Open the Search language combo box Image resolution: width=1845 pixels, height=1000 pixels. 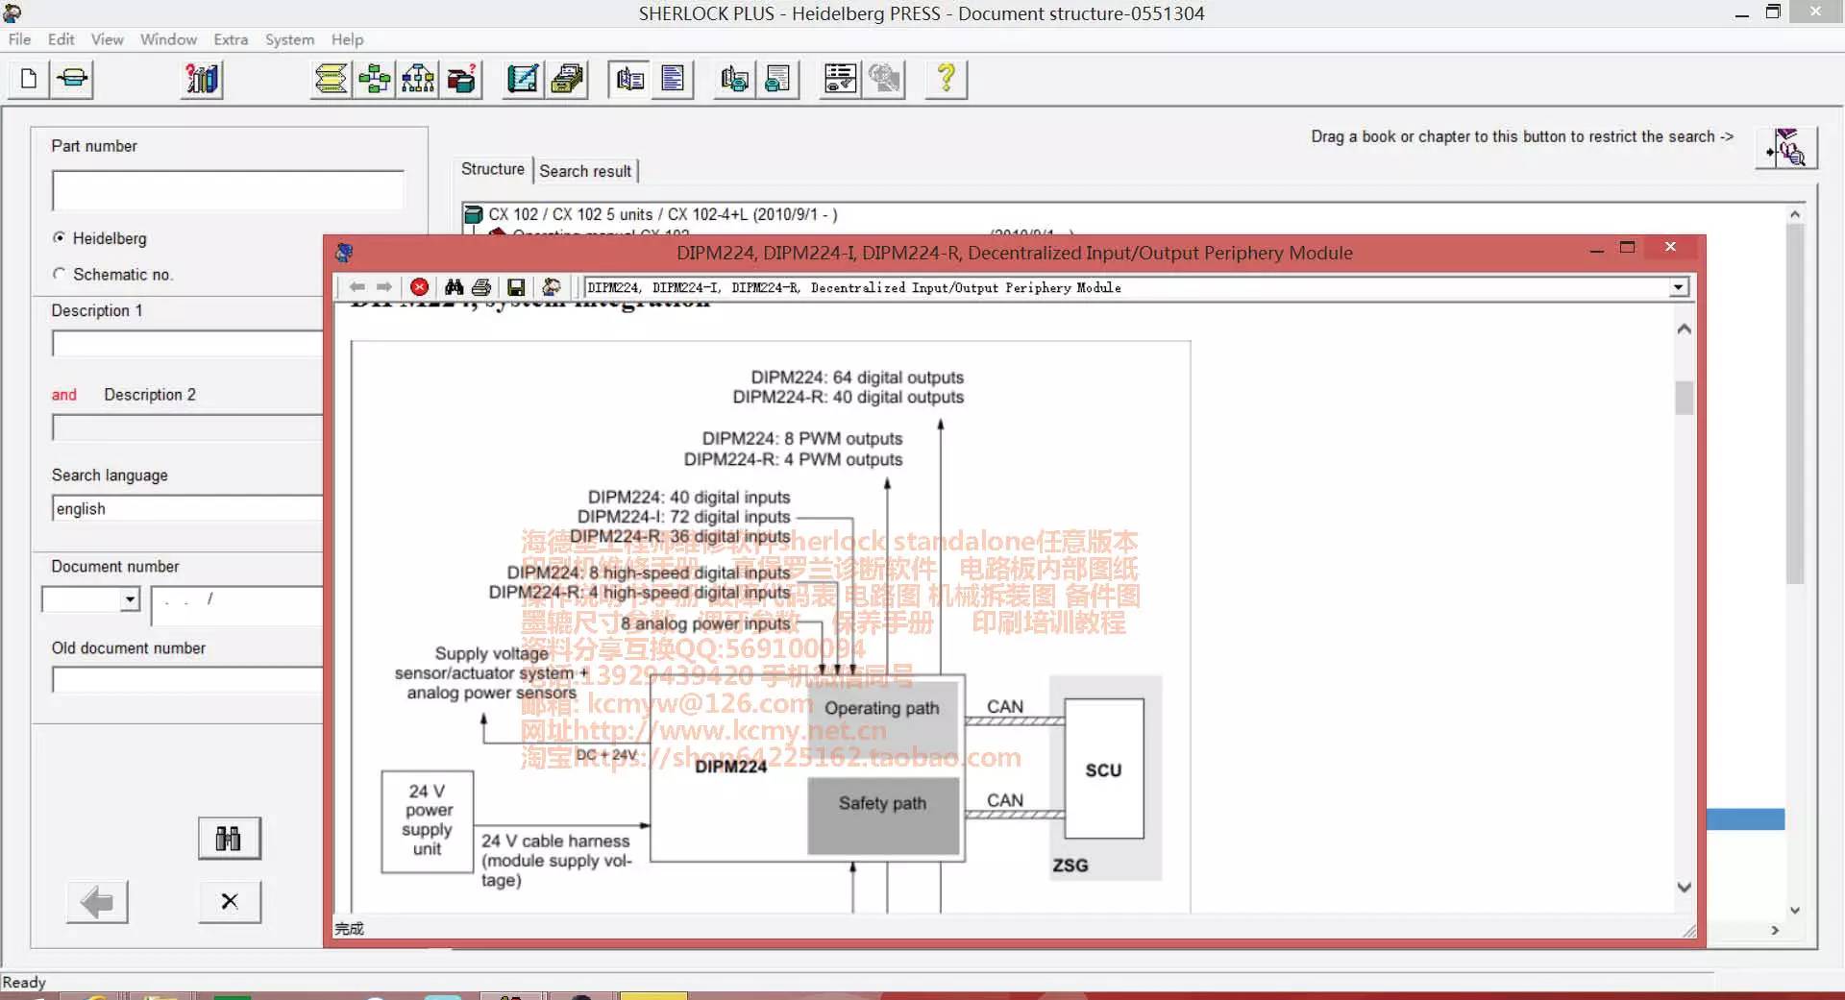(x=187, y=509)
